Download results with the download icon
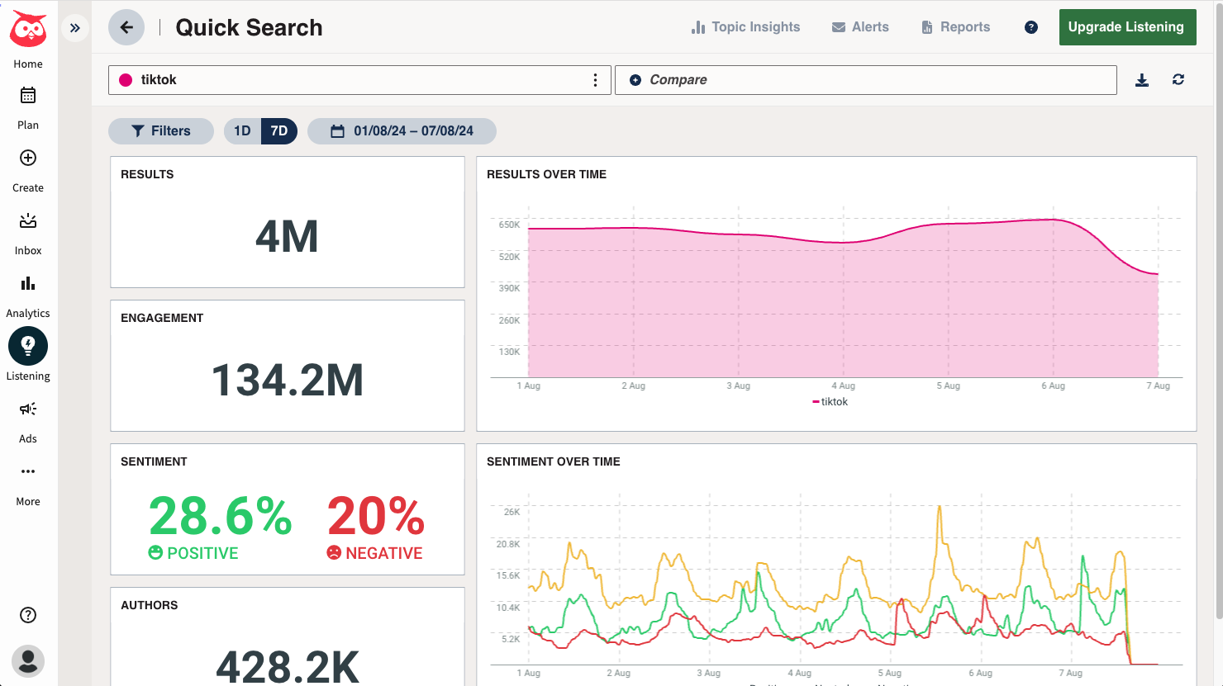The width and height of the screenshot is (1223, 686). pos(1142,80)
